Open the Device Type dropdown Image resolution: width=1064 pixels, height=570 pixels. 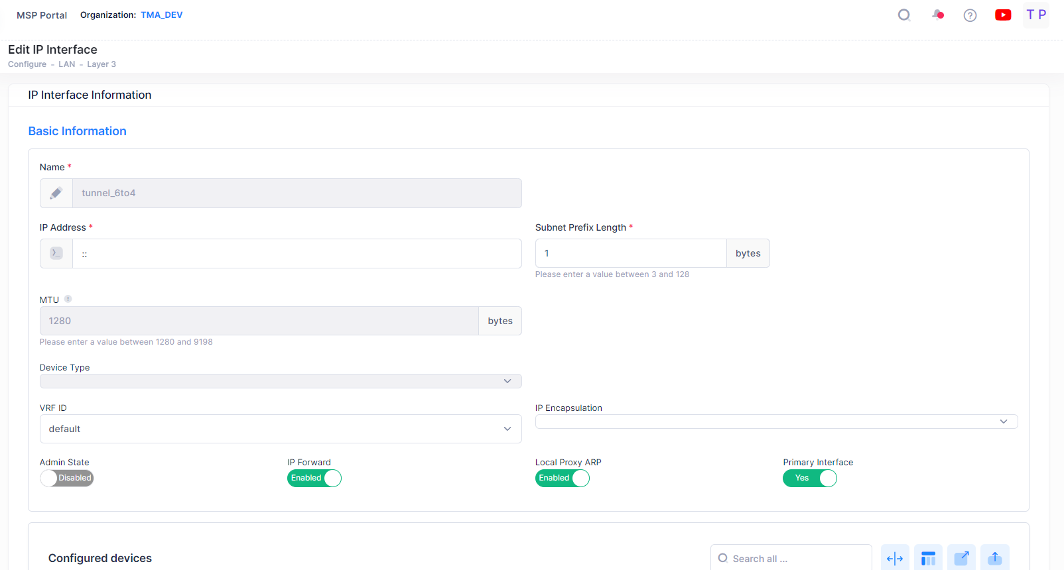[x=280, y=381]
